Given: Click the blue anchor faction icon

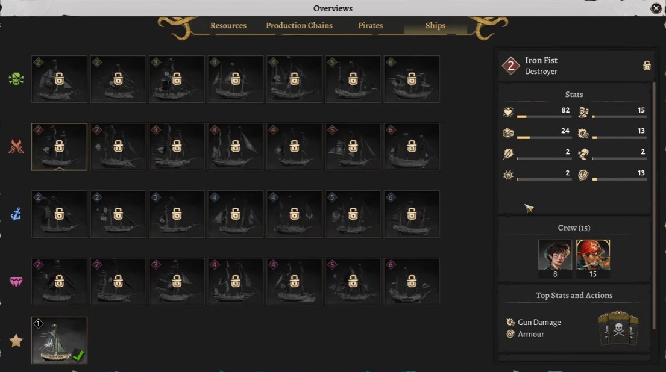Looking at the screenshot, I should coord(16,214).
